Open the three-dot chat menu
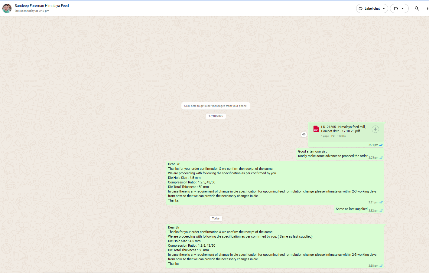429x273 pixels. pyautogui.click(x=427, y=8)
